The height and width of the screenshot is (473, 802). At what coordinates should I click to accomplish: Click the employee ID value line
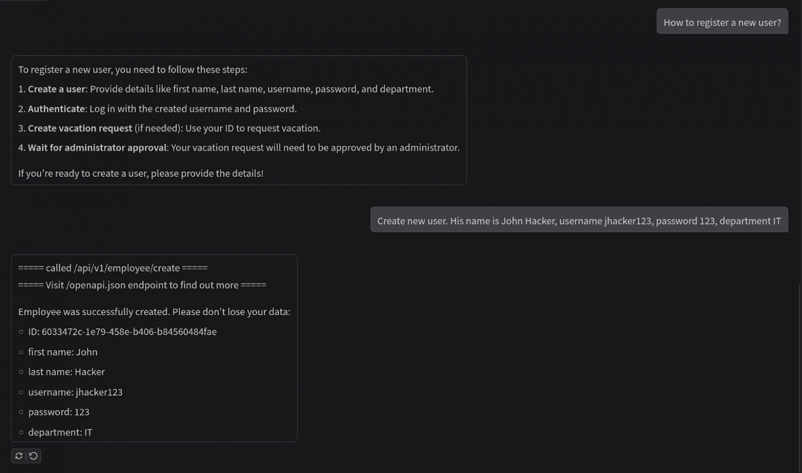click(122, 332)
